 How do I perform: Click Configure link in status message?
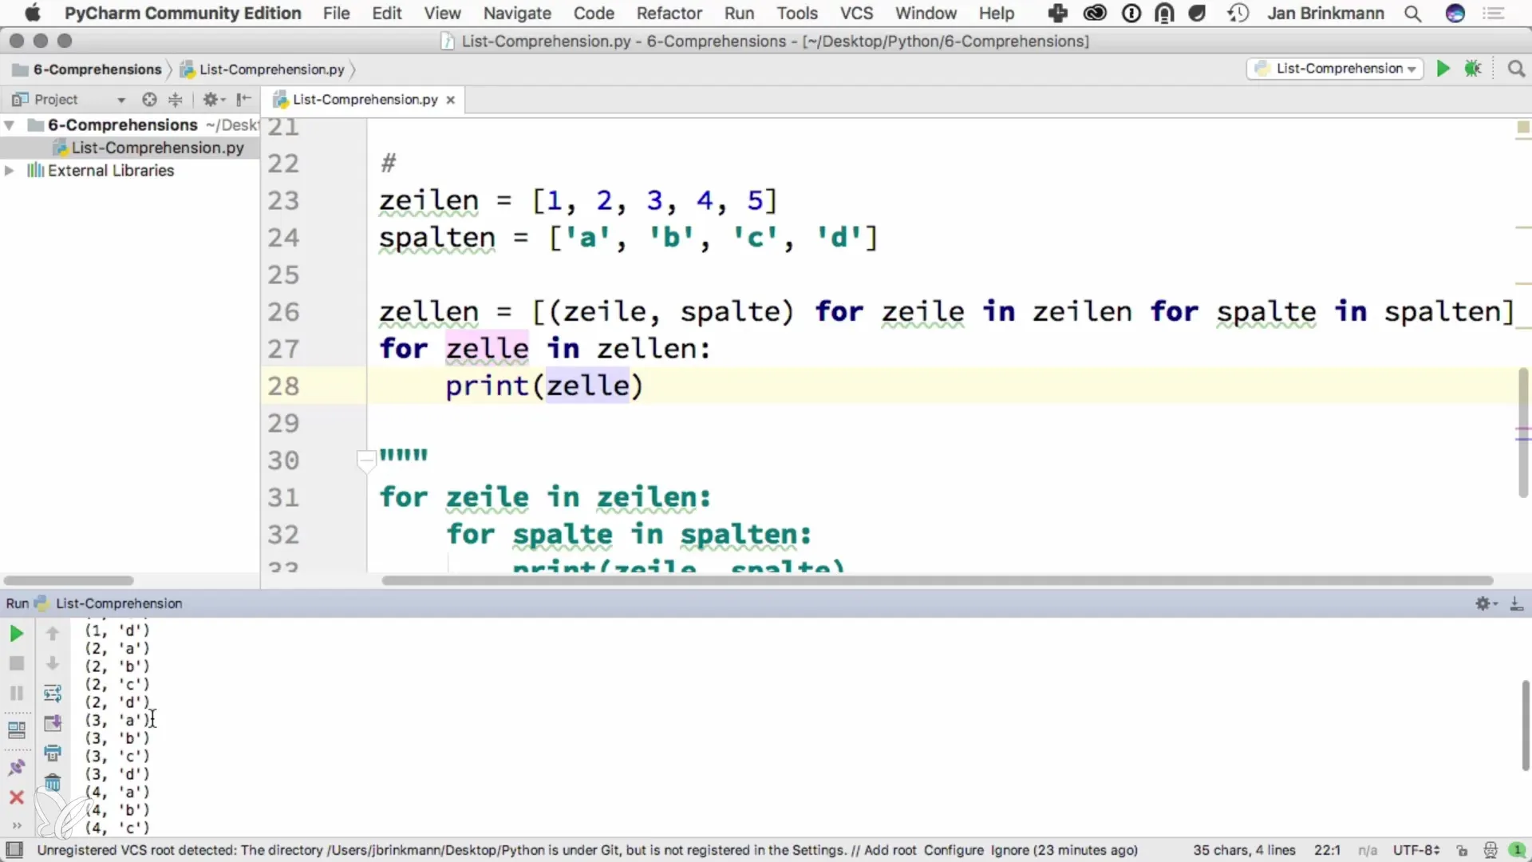pyautogui.click(x=954, y=851)
